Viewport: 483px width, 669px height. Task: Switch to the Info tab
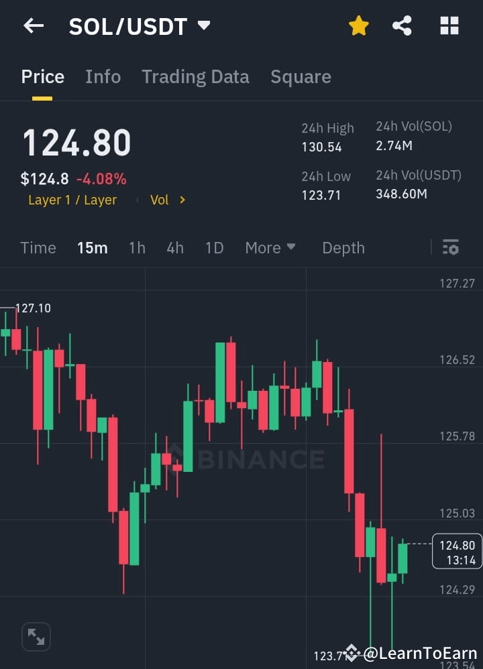click(103, 76)
